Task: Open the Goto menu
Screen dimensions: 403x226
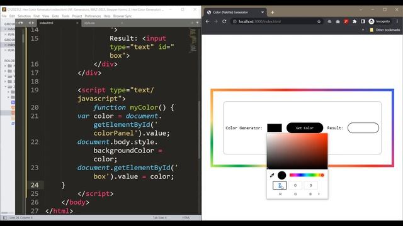Action: (55, 16)
